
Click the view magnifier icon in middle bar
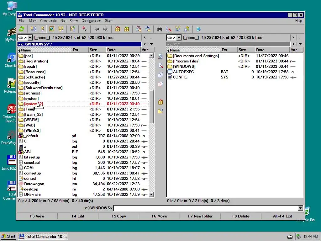click(x=160, y=56)
